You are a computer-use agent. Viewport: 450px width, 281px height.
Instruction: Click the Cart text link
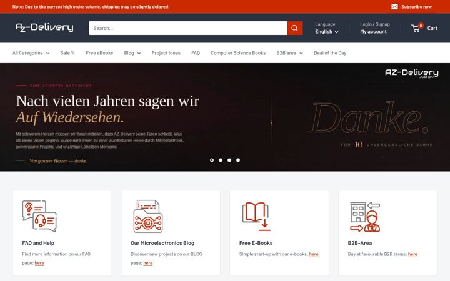click(x=432, y=28)
